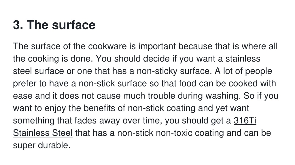295x165 pixels.
Task: Click the word "non-toxic" in the paragraph
Action: [174, 133]
